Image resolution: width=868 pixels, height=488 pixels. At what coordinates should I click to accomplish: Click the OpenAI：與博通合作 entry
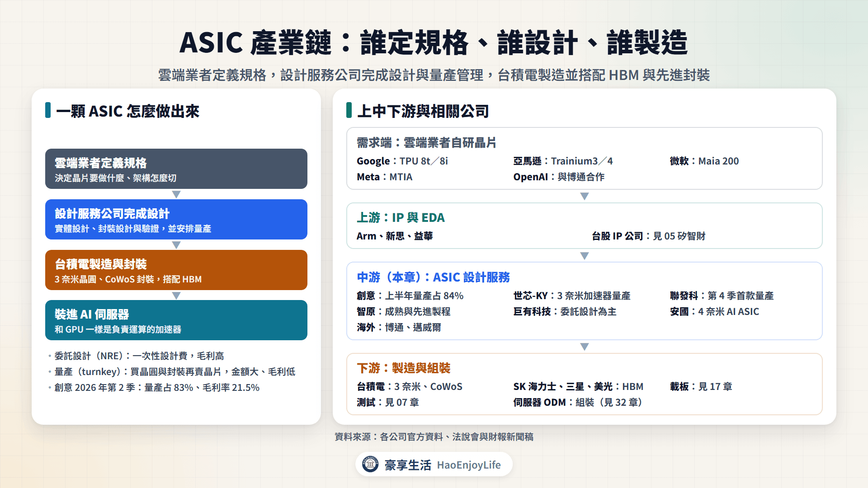[x=559, y=177]
